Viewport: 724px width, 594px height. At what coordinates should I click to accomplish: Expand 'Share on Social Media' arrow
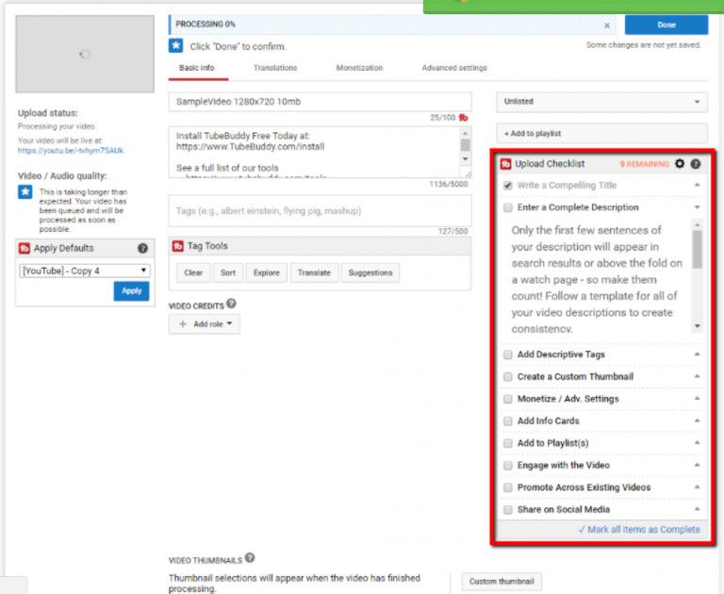(x=698, y=509)
